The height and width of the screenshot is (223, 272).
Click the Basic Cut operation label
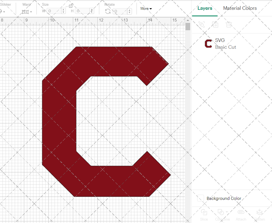pyautogui.click(x=225, y=47)
